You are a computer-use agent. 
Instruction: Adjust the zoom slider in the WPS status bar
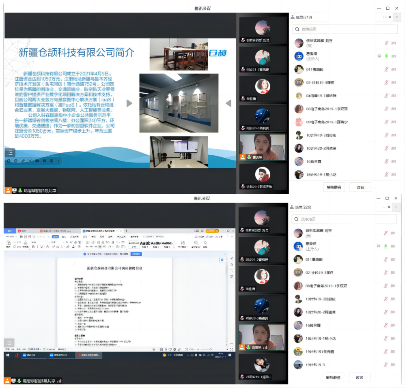point(210,349)
